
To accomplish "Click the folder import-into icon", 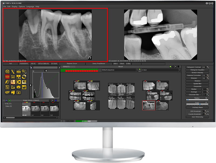I will 13,77.
